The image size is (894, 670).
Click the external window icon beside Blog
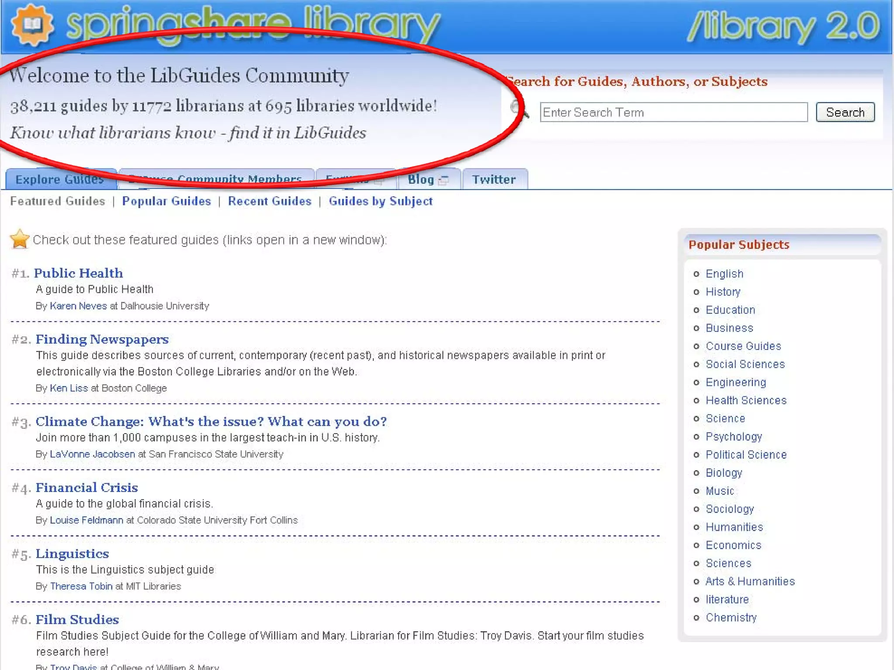point(444,180)
